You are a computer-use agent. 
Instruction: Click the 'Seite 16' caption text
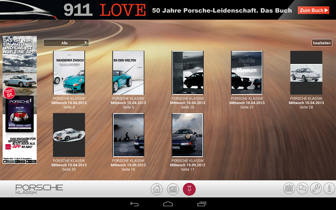(x=129, y=169)
